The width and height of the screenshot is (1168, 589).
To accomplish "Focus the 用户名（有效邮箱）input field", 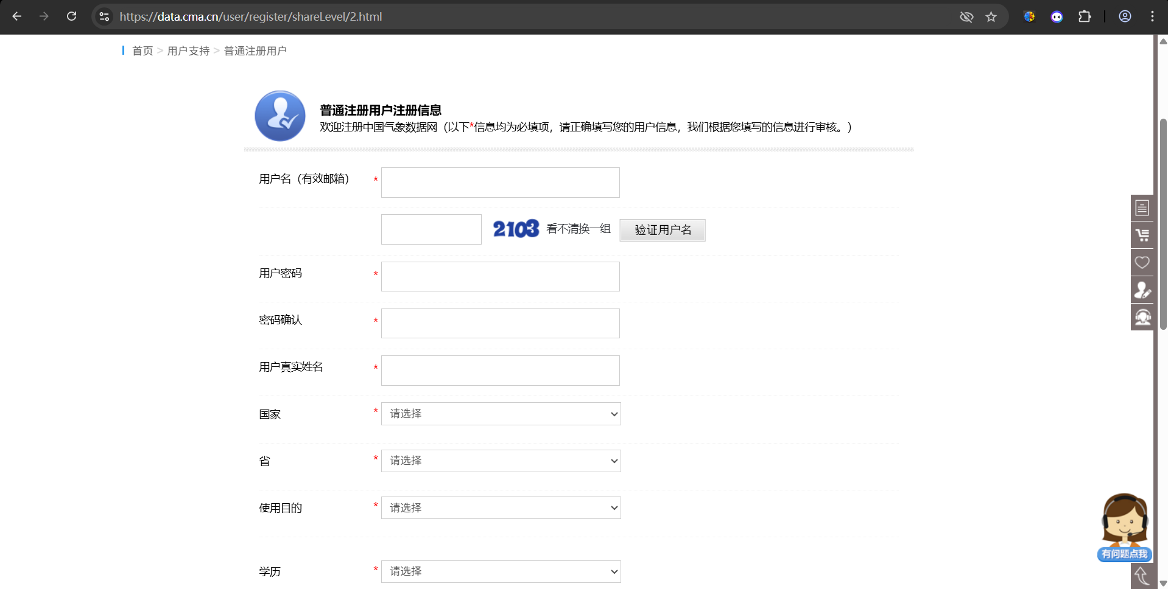I will click(501, 183).
